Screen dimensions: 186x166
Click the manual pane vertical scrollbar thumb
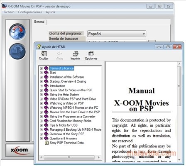click(179, 86)
